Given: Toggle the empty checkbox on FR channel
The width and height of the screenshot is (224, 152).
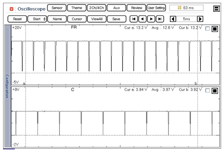Looking at the screenshot, I should 207,29.
